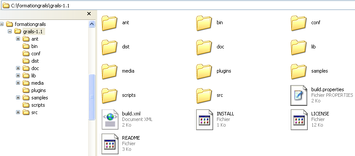Screen dimensions: 355x156
Task: Select the build.xml document icon
Action: pos(110,119)
